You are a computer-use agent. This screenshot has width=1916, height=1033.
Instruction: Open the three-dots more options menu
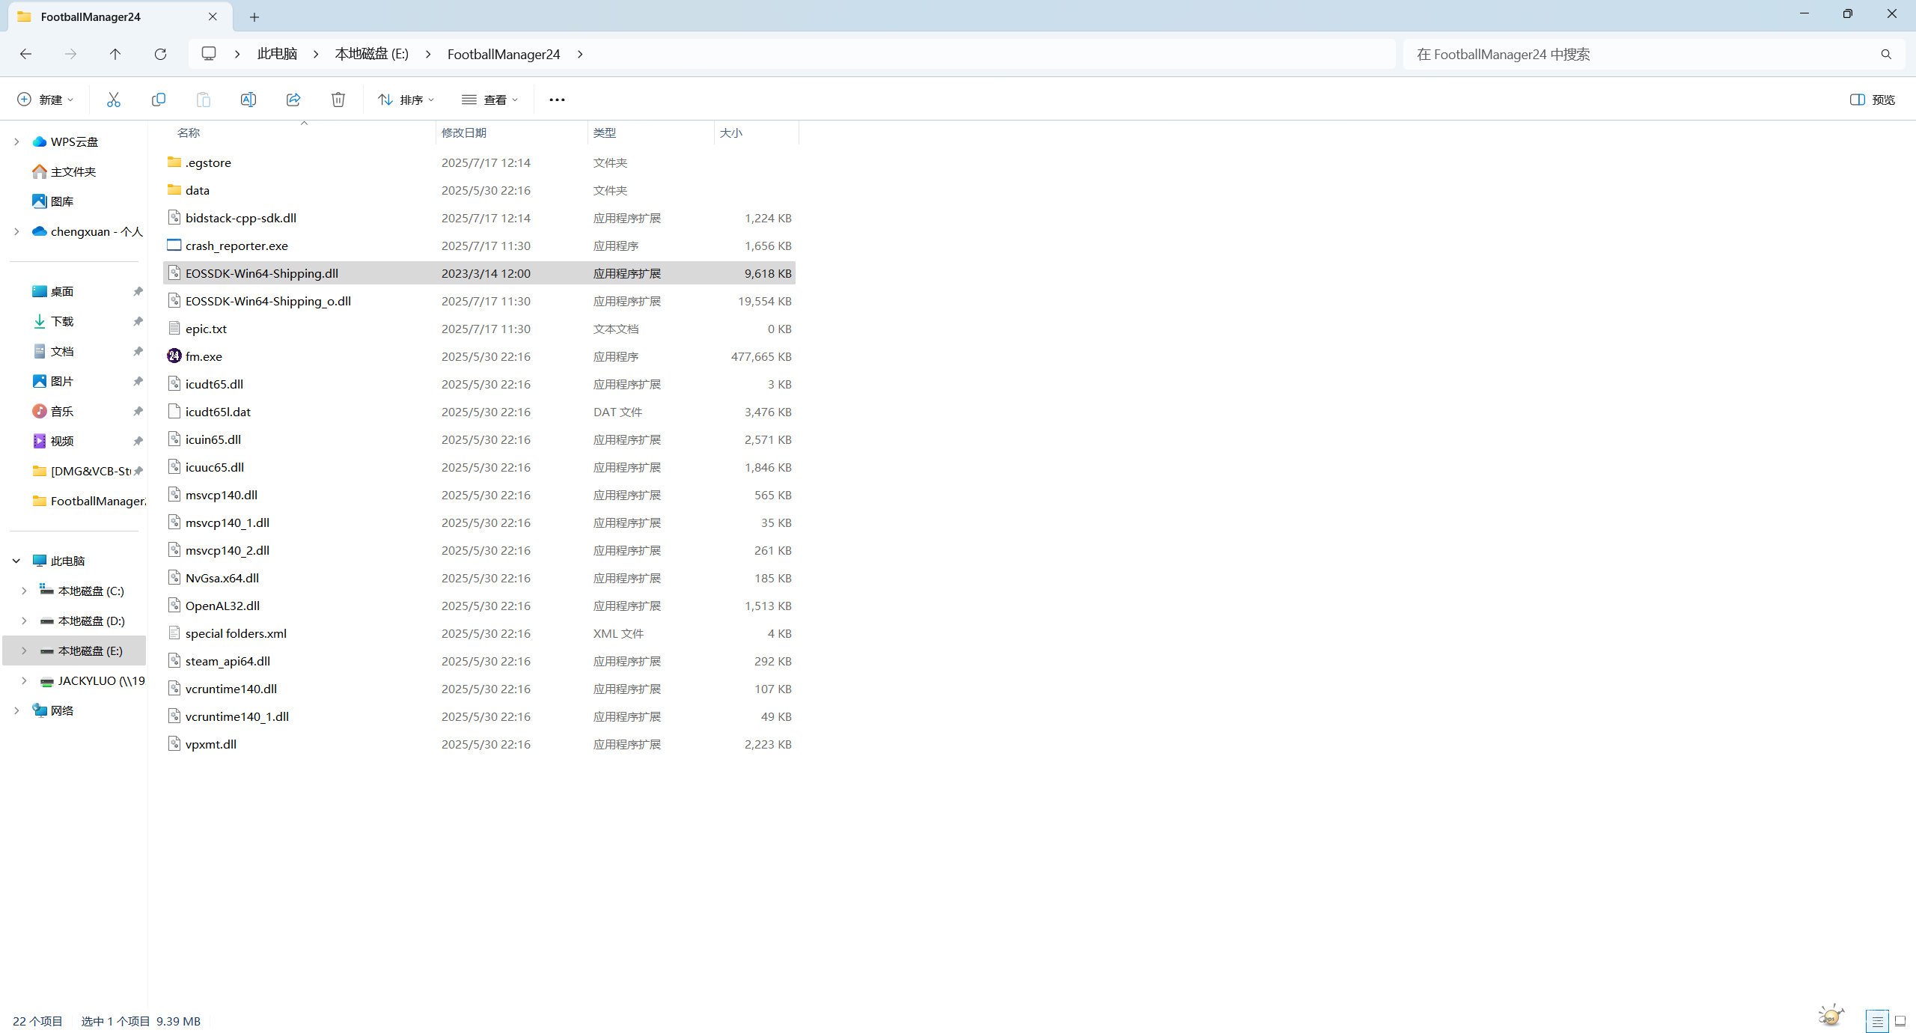(x=557, y=100)
